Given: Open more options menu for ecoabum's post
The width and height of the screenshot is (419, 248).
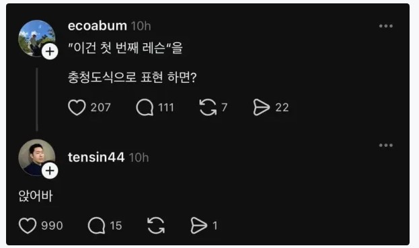Looking at the screenshot, I should [386, 26].
